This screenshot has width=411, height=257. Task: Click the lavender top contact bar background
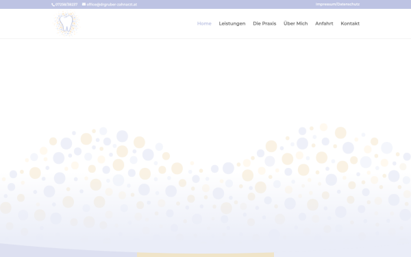click(x=225, y=5)
